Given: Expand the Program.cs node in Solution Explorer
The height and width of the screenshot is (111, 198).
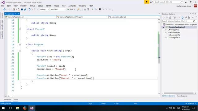Looking at the screenshot, I should 166,38.
